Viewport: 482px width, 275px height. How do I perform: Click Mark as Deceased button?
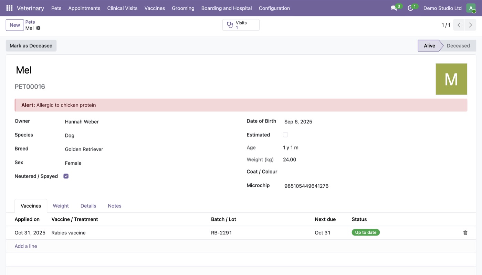point(31,46)
